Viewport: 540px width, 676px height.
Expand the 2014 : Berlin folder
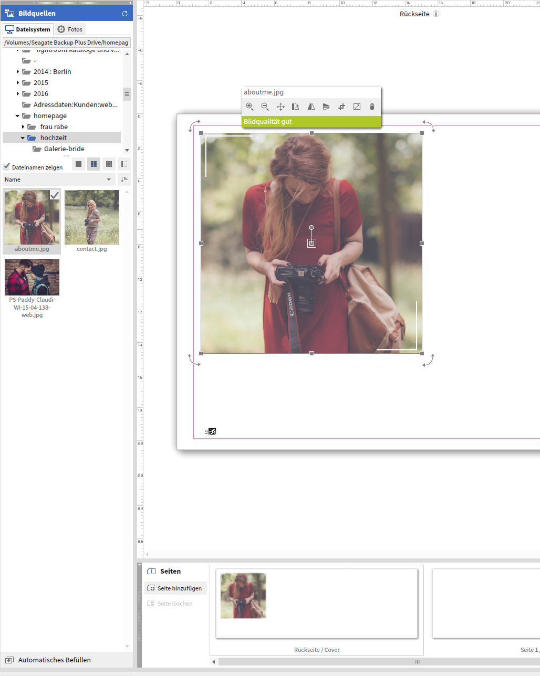tap(18, 72)
